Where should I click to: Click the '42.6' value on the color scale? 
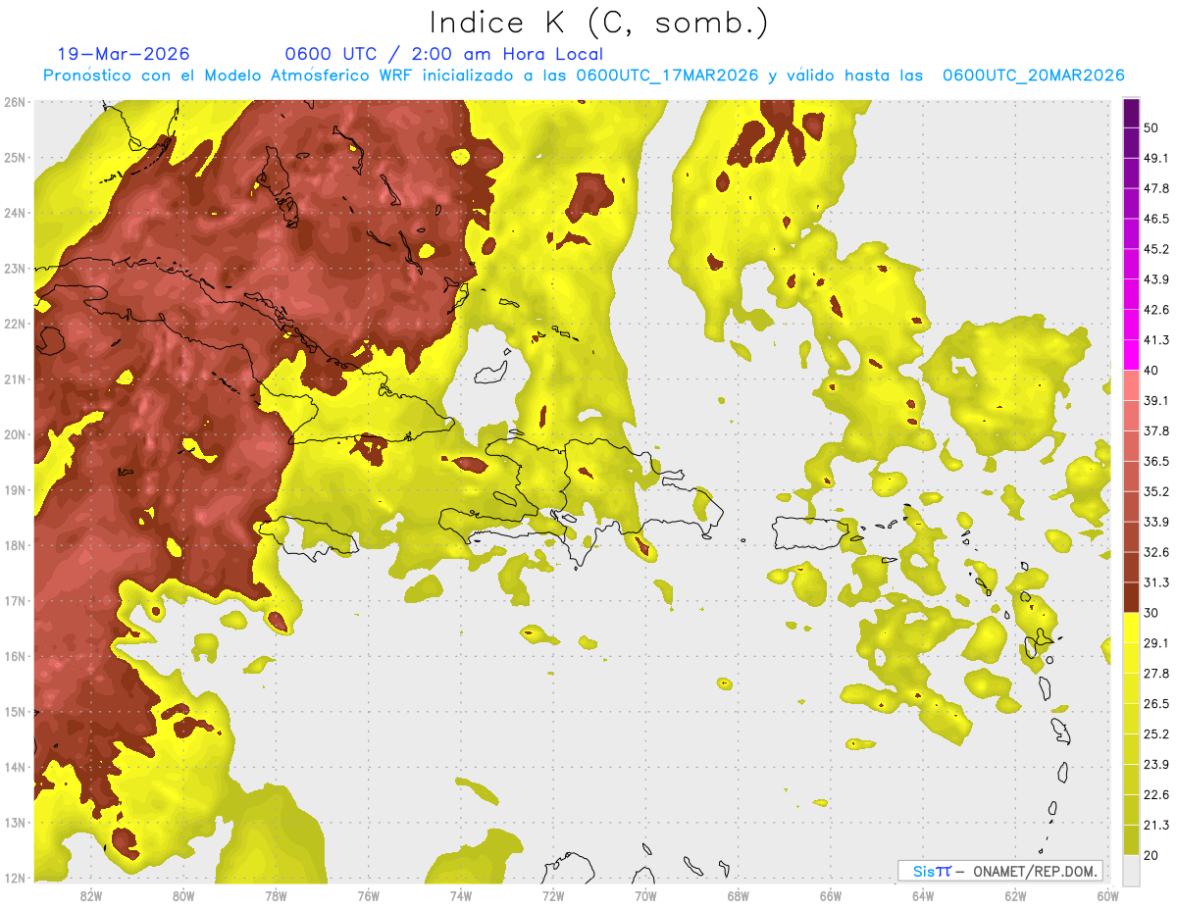pos(1156,310)
